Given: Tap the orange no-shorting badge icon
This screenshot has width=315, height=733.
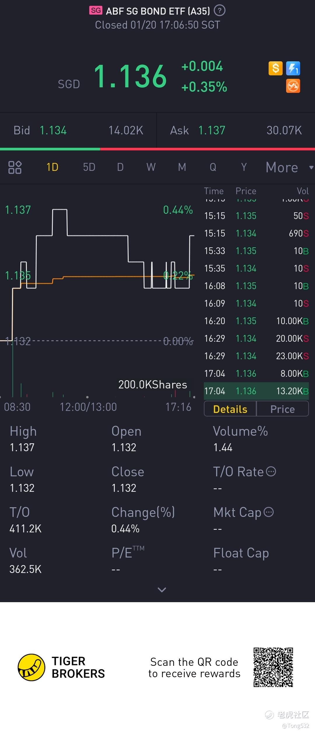Looking at the screenshot, I should tap(293, 86).
